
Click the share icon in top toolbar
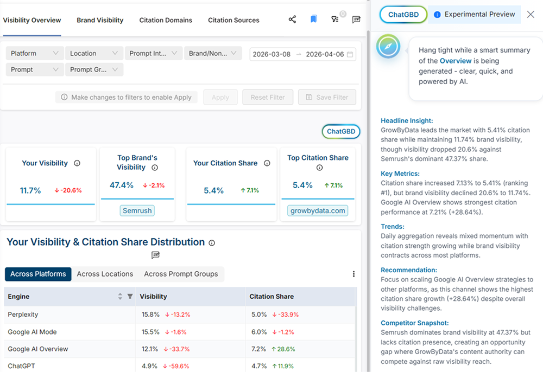292,20
